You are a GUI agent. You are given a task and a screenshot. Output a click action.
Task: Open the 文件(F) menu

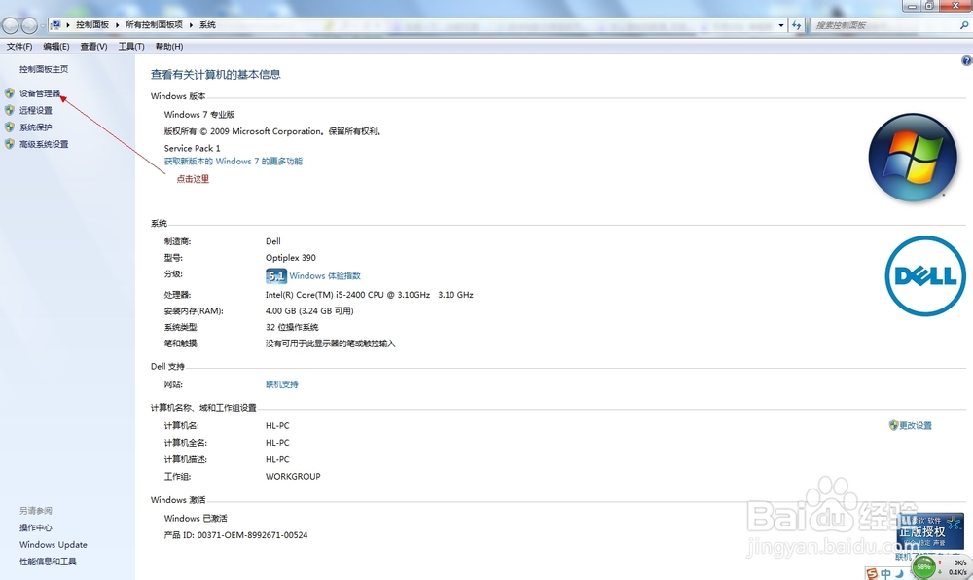pyautogui.click(x=19, y=47)
